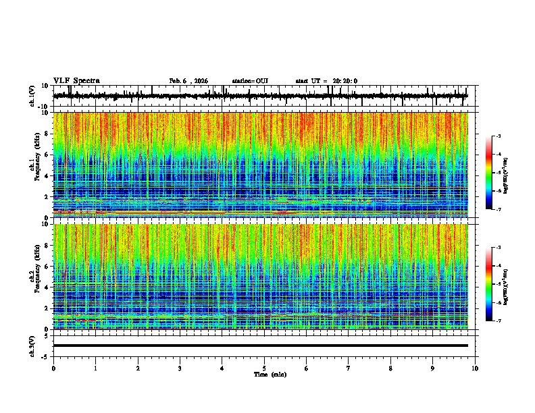Click time axis tick label "9"
Viewport: 535px width, 413px height.
(x=432, y=368)
